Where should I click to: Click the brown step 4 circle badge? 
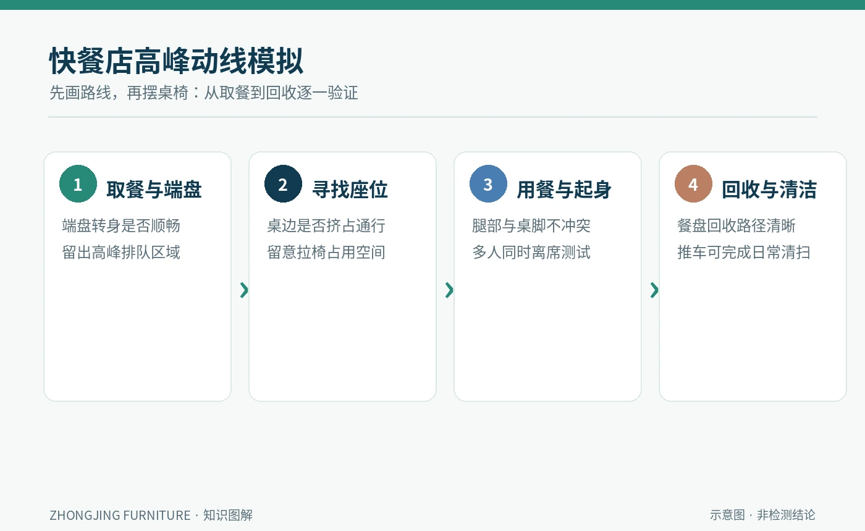tap(693, 184)
